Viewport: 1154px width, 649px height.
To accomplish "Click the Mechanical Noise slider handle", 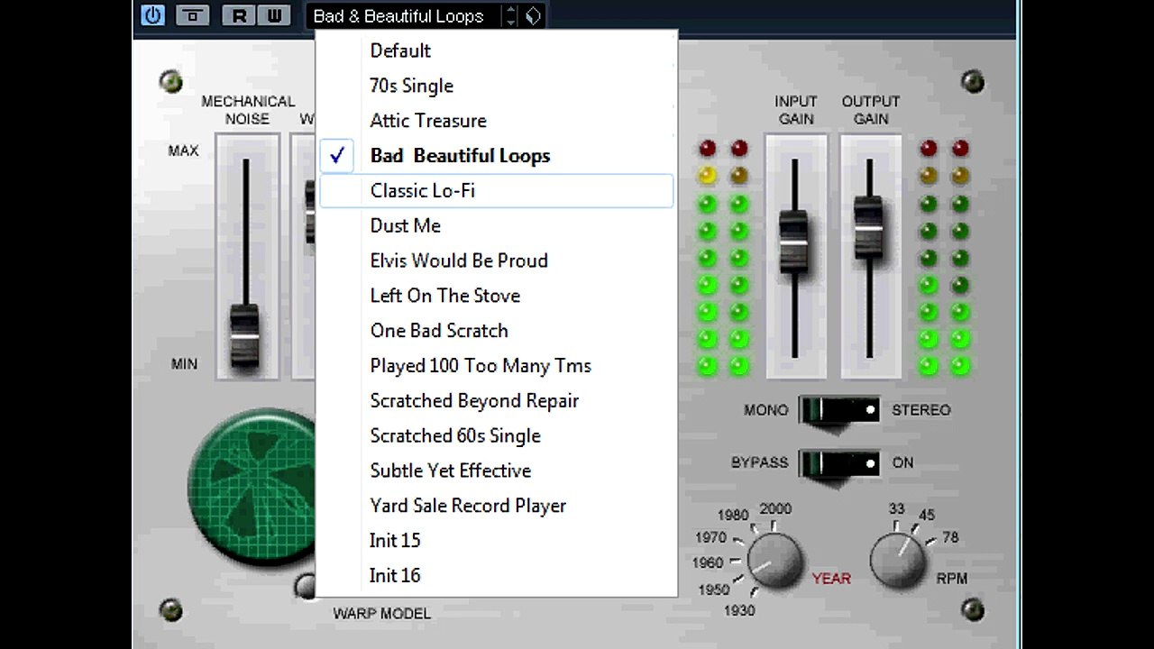I will coord(244,335).
